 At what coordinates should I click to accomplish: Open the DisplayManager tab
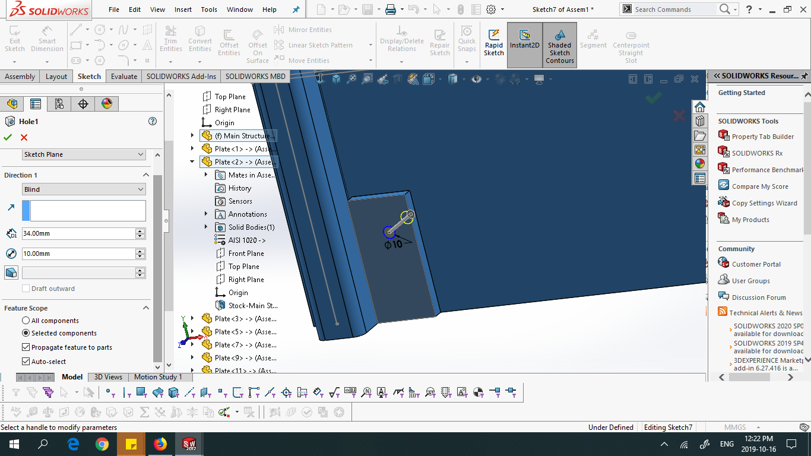pos(107,104)
